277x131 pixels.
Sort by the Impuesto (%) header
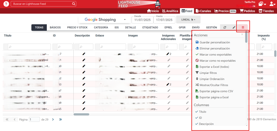point(263,37)
